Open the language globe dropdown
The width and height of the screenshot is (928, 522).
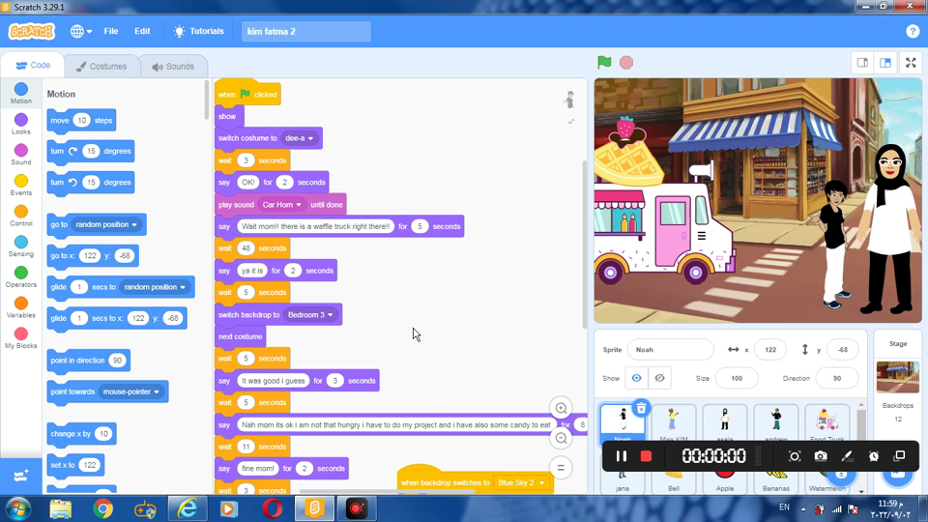coord(80,31)
